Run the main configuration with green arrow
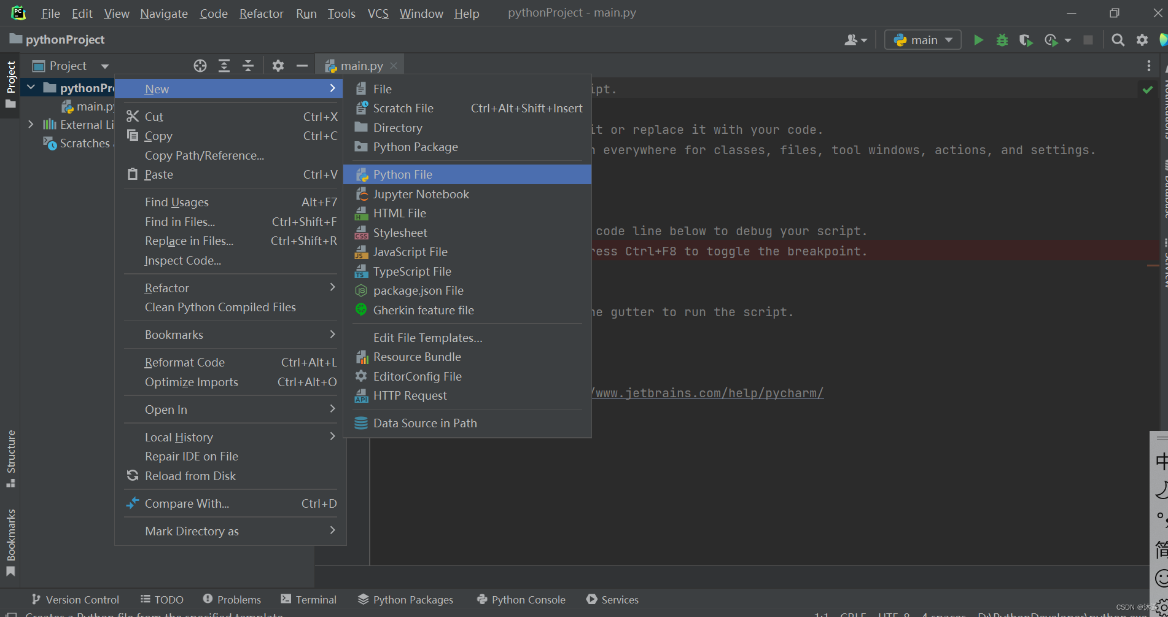Image resolution: width=1168 pixels, height=617 pixels. (x=978, y=39)
